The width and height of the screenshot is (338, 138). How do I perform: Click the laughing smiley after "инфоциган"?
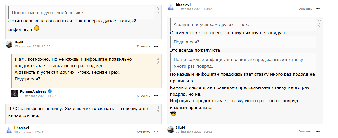[x=37, y=28]
